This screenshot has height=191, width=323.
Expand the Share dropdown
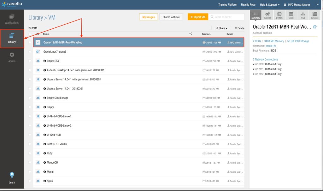[x=221, y=28]
